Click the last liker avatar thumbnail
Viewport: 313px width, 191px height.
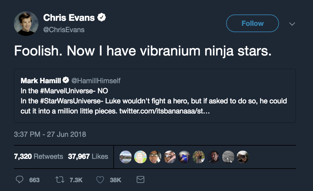242,157
